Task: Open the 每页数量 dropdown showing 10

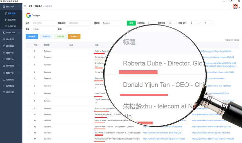Action: (172, 23)
